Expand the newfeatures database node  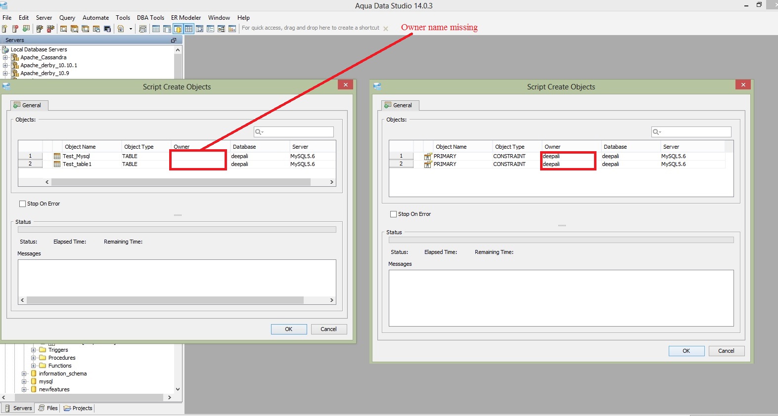click(24, 389)
